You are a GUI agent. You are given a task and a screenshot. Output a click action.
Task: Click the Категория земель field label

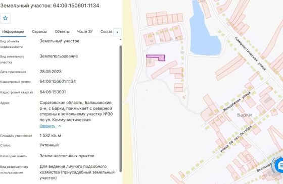[14, 156]
